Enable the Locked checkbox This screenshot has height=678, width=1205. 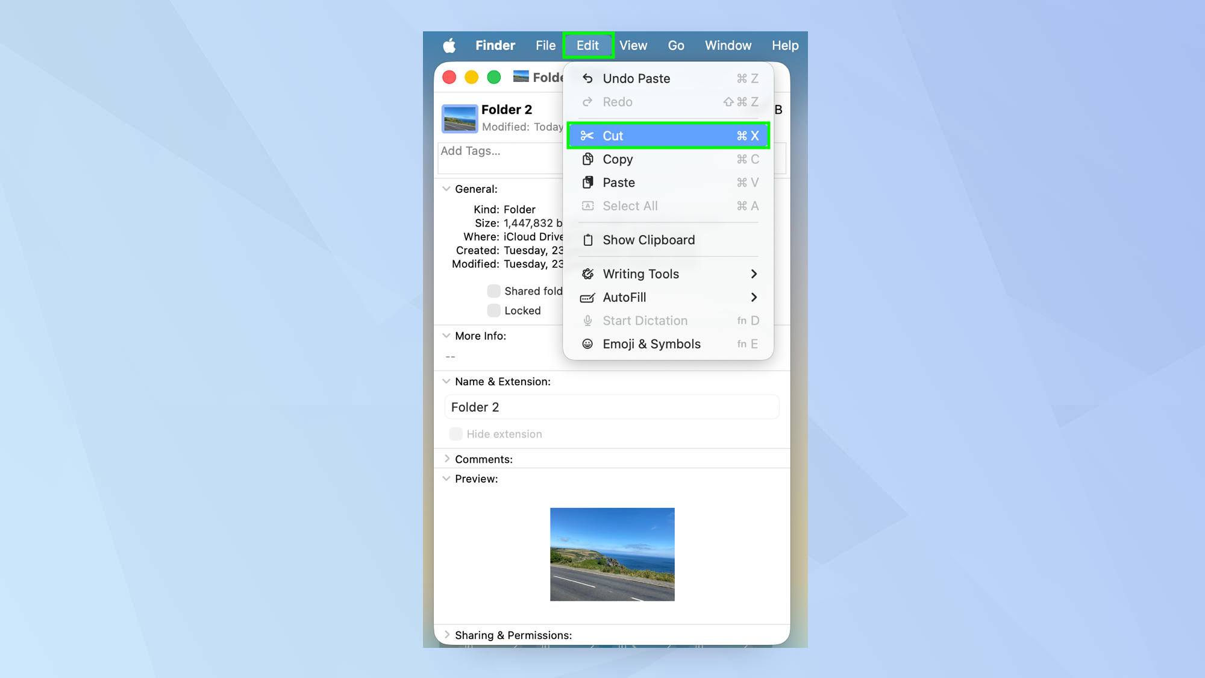point(494,310)
